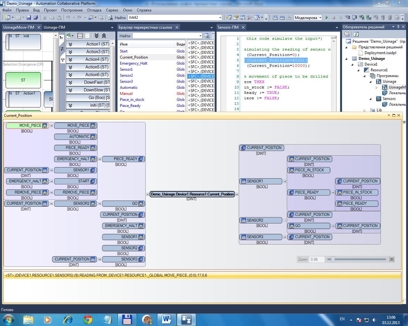Switch to the Sensors-ПМ tab
Screen dimensions: 408x326
tap(228, 27)
